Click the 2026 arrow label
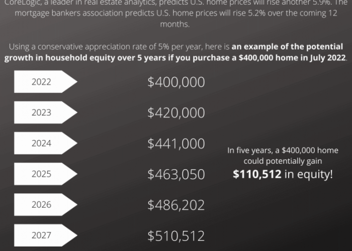The height and width of the screenshot is (251, 352). [46, 204]
